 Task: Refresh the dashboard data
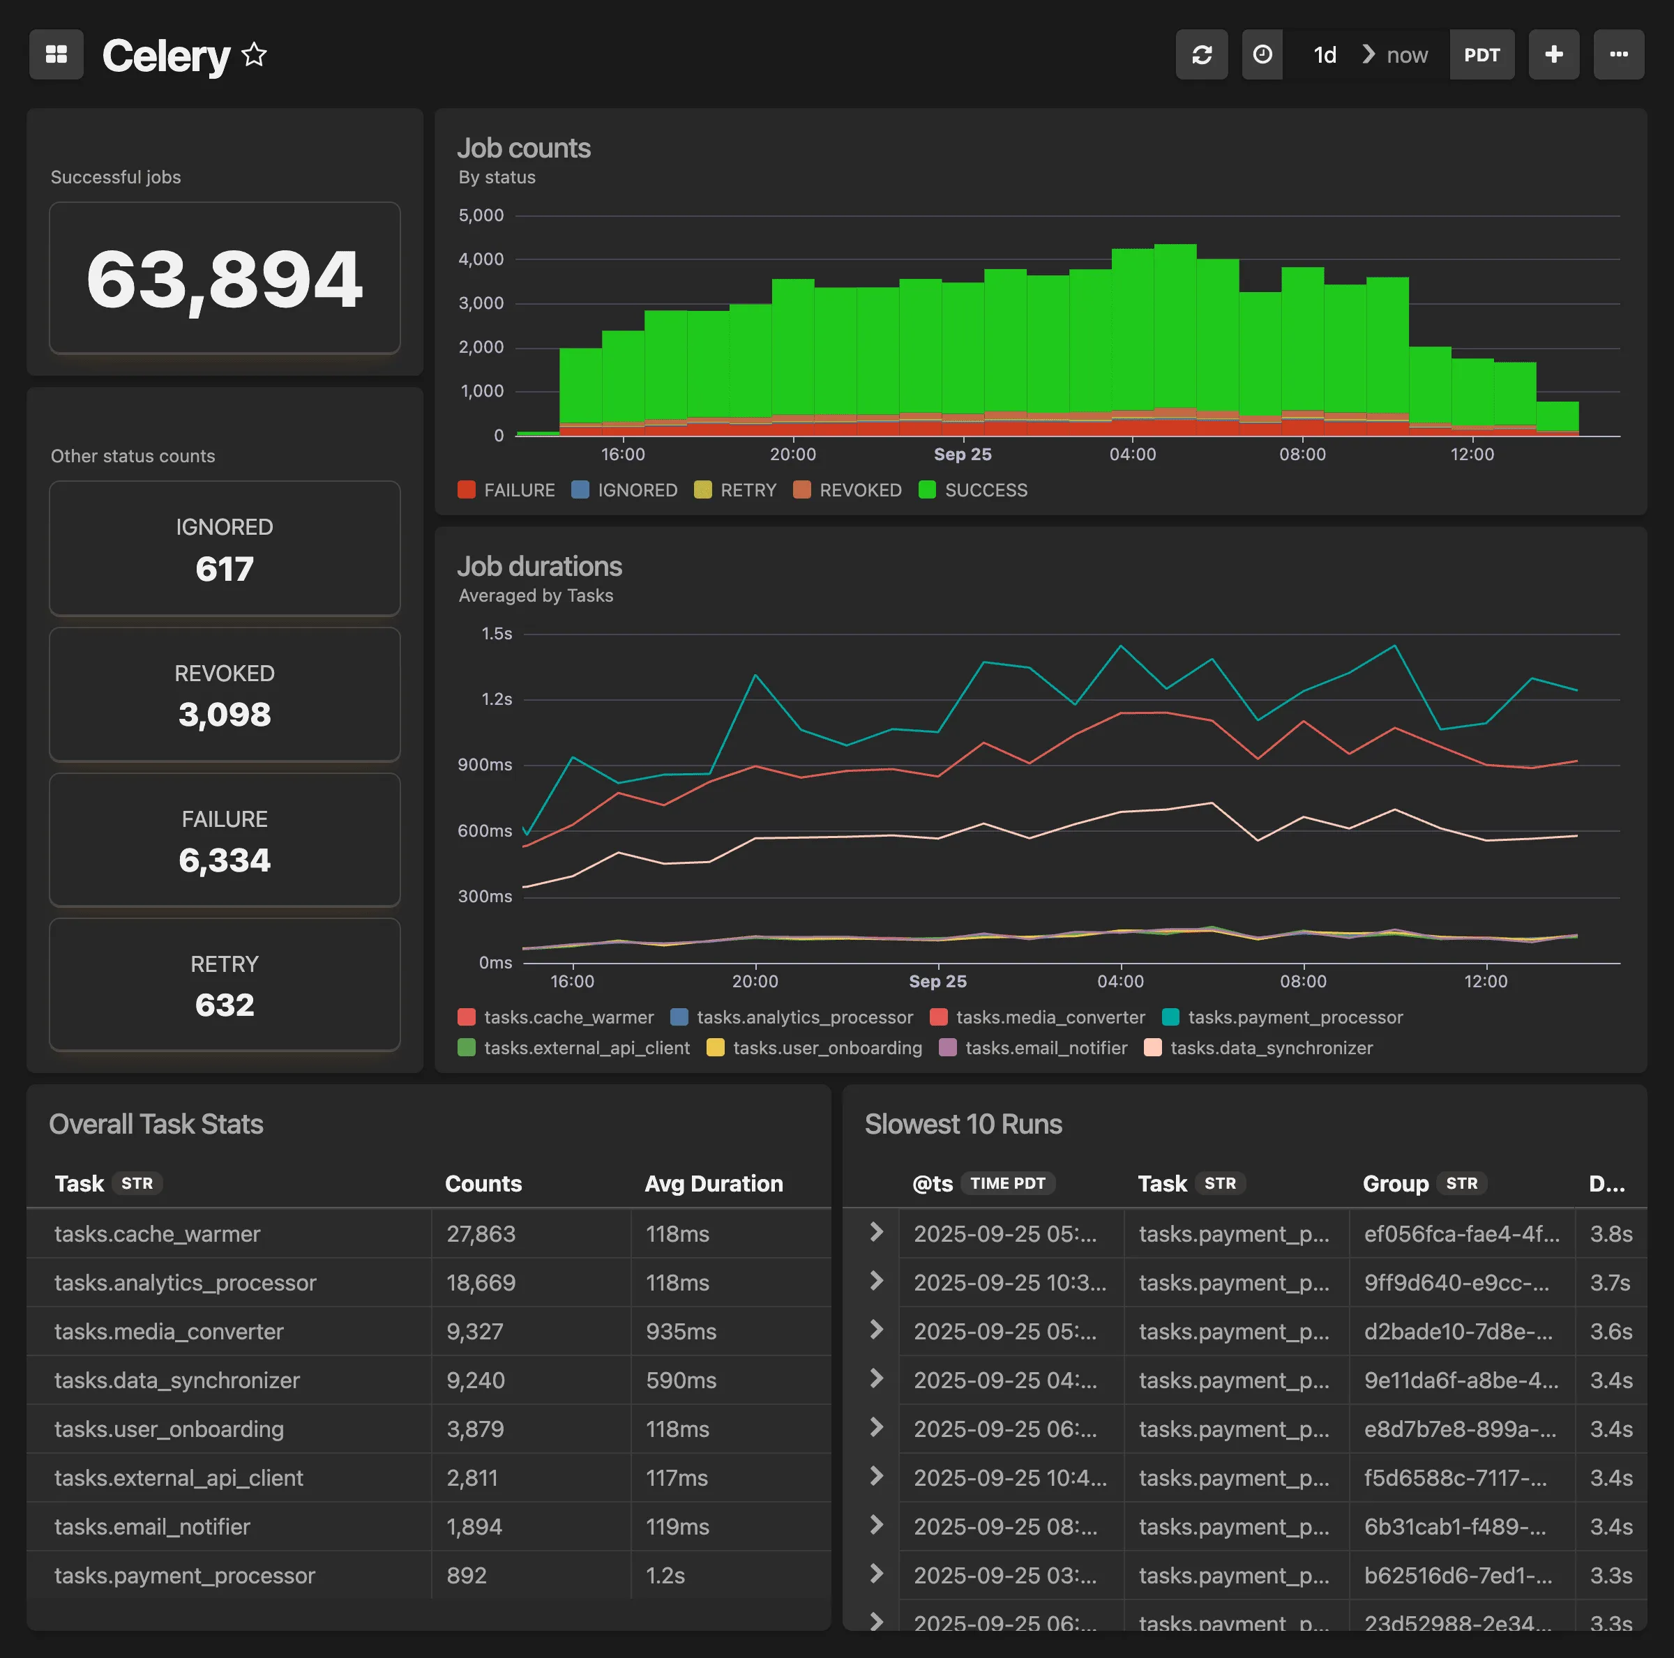tap(1202, 54)
